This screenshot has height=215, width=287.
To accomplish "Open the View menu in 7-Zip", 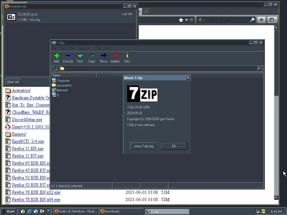I will 71,48.
